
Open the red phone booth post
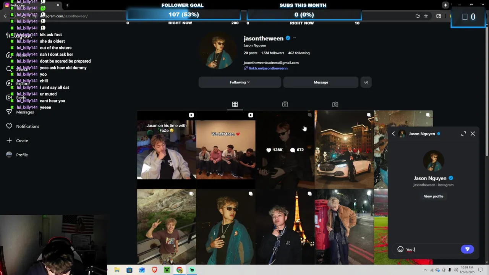344,227
